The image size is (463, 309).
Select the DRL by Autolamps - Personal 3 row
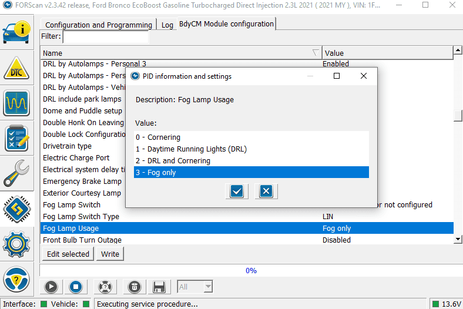point(247,64)
